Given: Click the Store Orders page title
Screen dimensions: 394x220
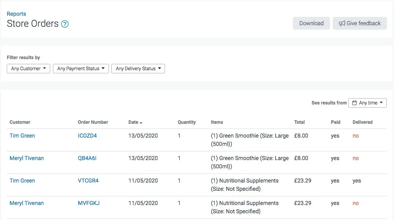Looking at the screenshot, I should 33,24.
